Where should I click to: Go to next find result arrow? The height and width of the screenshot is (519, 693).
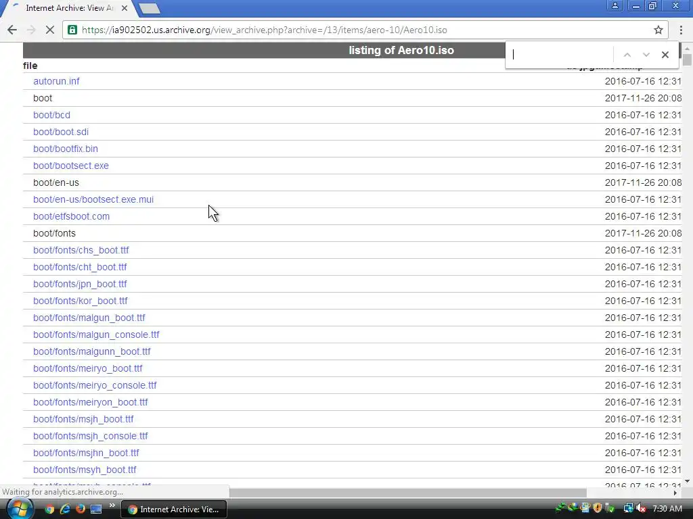(646, 55)
